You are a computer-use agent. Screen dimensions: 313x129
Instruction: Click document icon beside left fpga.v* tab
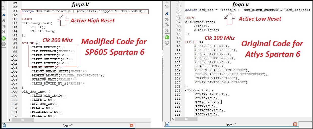[4, 125]
